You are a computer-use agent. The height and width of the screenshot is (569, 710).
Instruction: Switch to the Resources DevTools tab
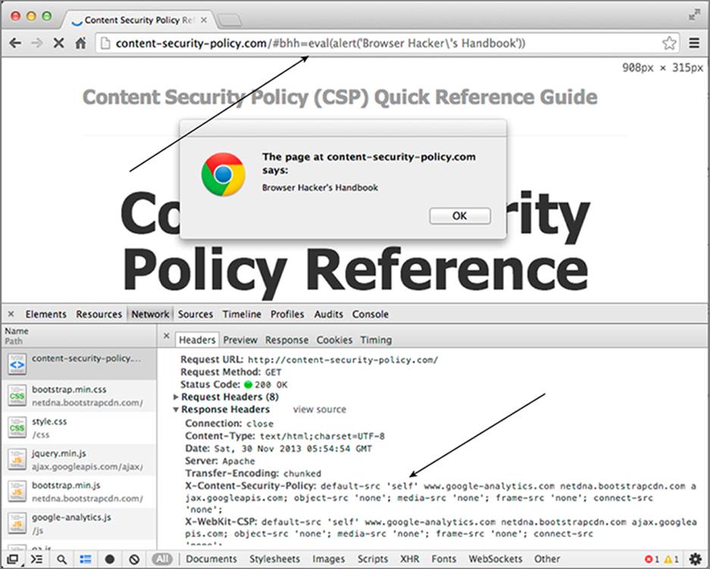coord(99,314)
